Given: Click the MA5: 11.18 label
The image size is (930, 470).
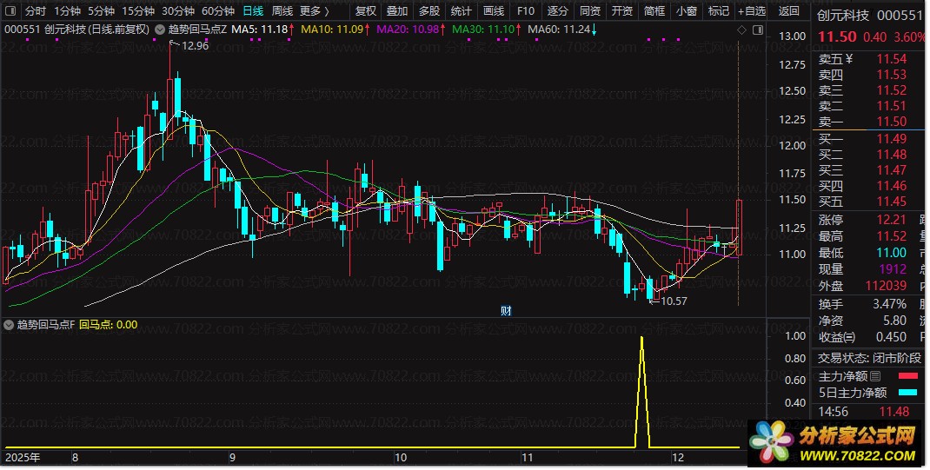Looking at the screenshot, I should pyautogui.click(x=262, y=29).
